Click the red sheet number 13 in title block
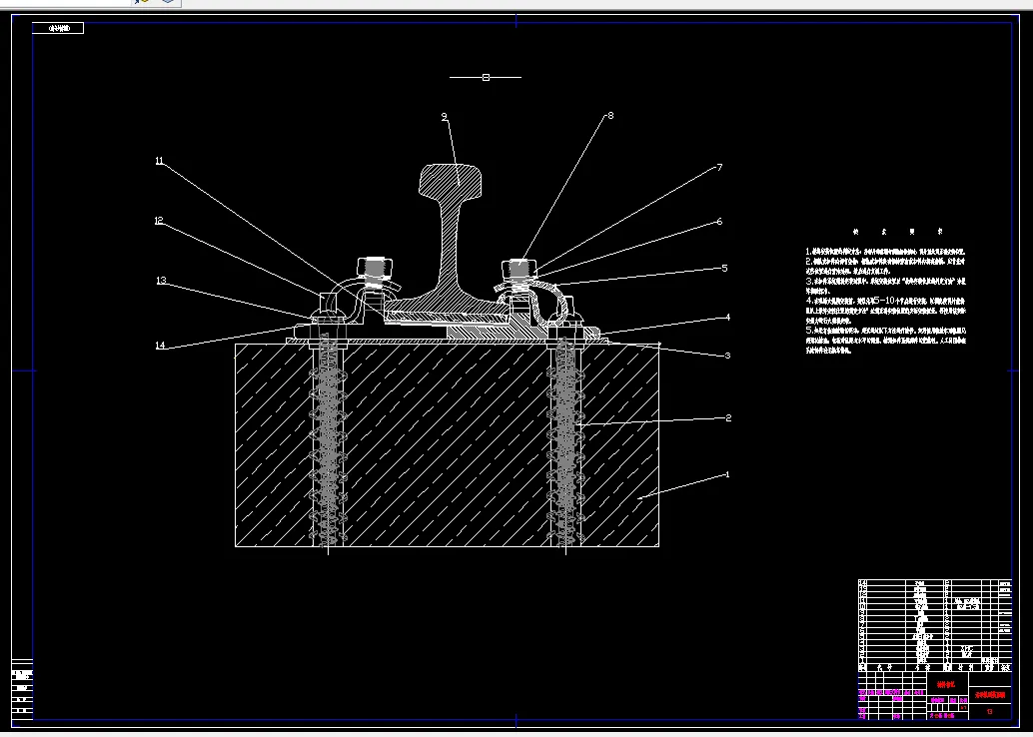The width and height of the screenshot is (1033, 737). pyautogui.click(x=989, y=711)
